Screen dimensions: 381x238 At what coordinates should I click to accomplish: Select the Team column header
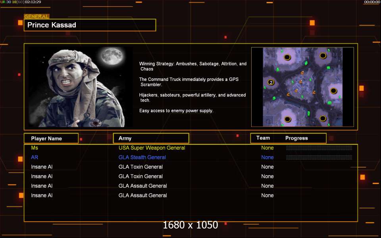(x=263, y=138)
